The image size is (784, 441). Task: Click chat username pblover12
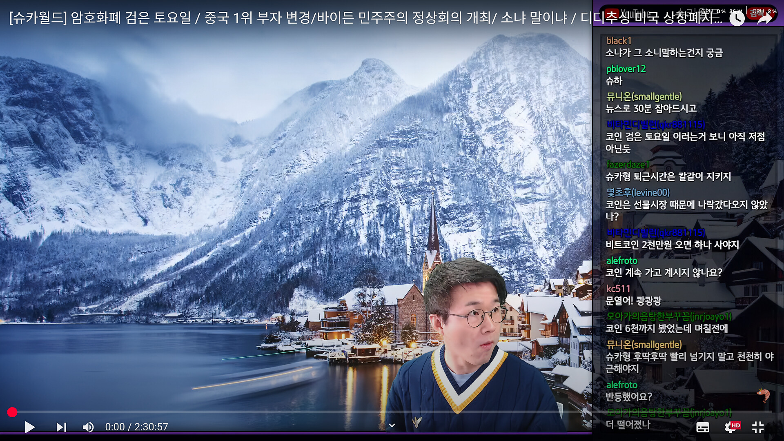point(626,69)
